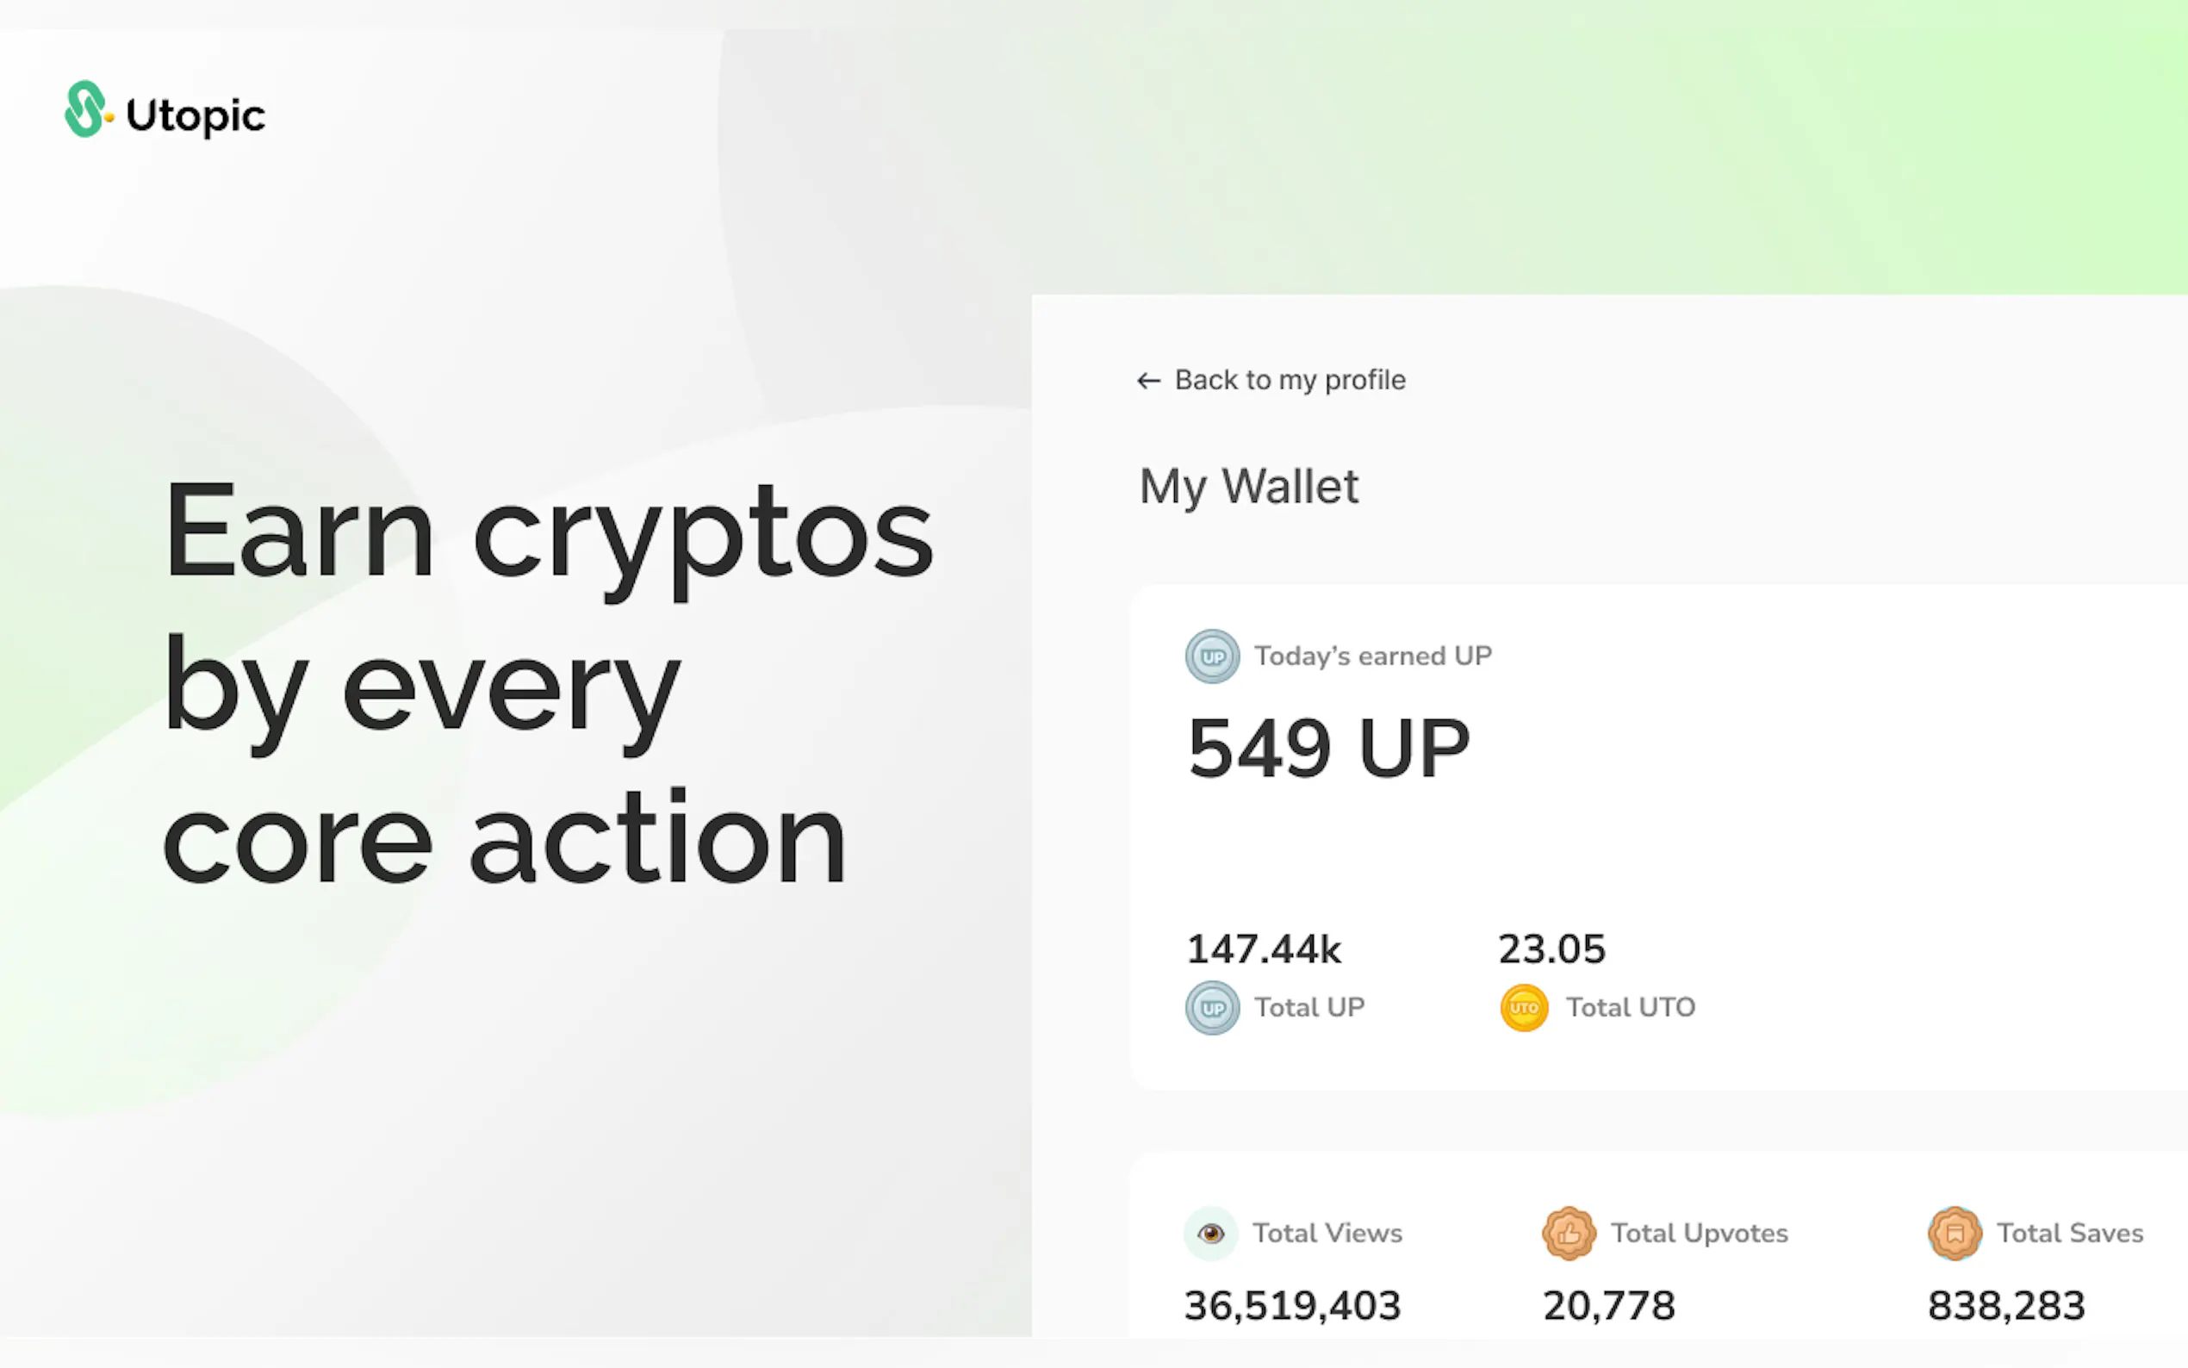Click the My Wallet heading
The width and height of the screenshot is (2188, 1368).
pos(1248,487)
